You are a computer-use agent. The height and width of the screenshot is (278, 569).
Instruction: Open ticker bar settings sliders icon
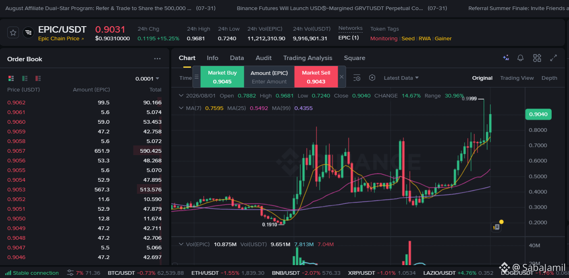[70, 273]
